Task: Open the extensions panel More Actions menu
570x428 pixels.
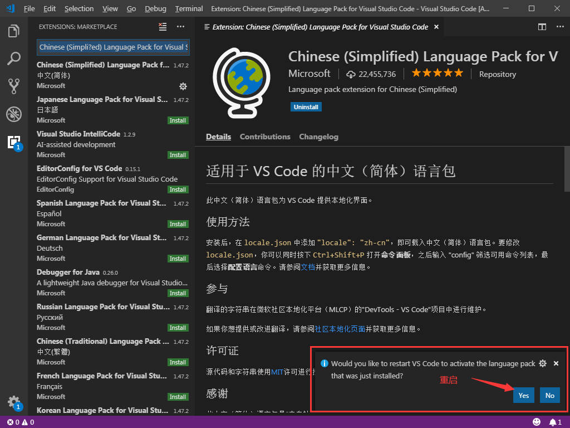Action: [180, 27]
